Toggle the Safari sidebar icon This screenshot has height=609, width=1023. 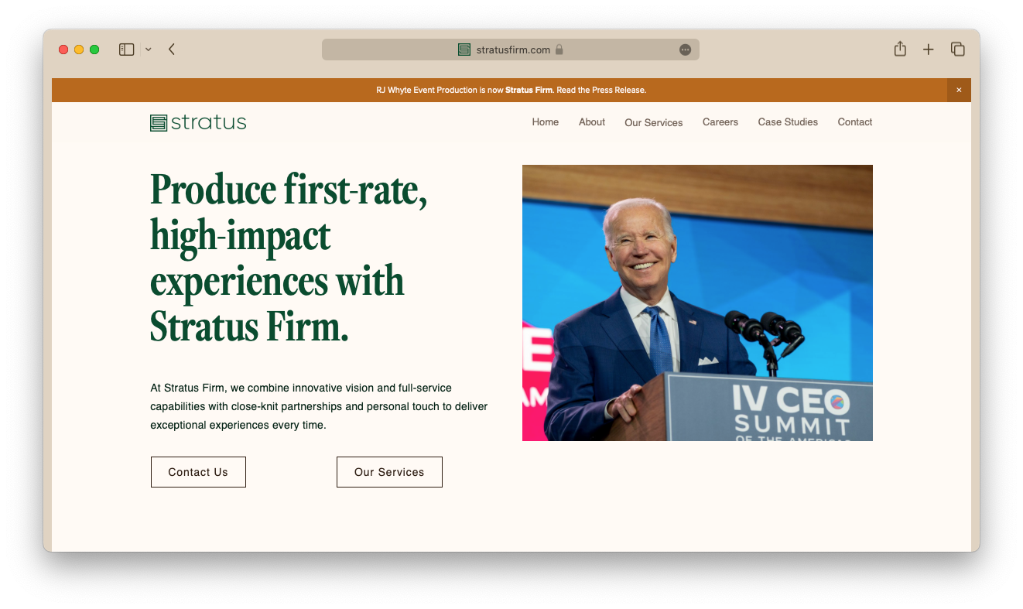(x=127, y=50)
